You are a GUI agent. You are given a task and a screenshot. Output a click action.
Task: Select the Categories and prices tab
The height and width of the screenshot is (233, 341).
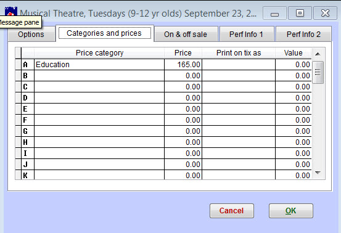[104, 33]
